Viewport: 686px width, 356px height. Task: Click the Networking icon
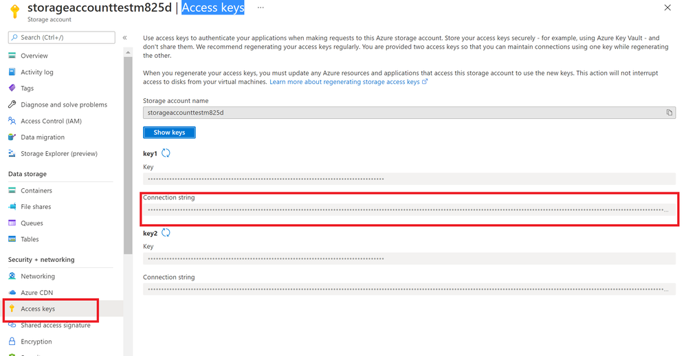[x=12, y=276]
